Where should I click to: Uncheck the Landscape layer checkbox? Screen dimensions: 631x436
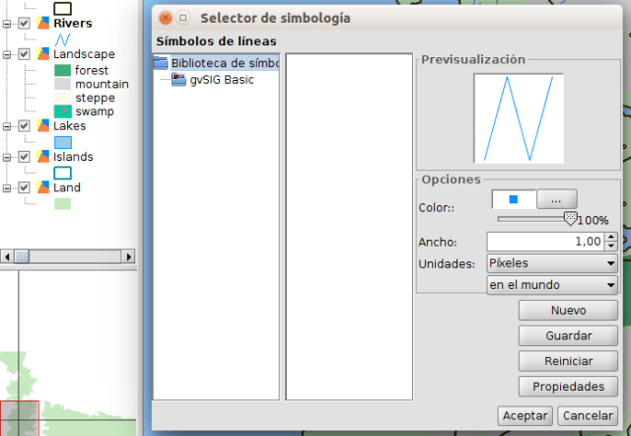(x=25, y=54)
